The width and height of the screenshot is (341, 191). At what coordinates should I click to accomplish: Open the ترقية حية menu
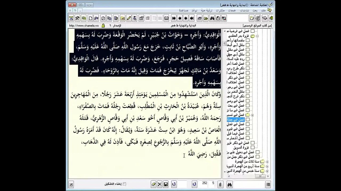point(206,10)
